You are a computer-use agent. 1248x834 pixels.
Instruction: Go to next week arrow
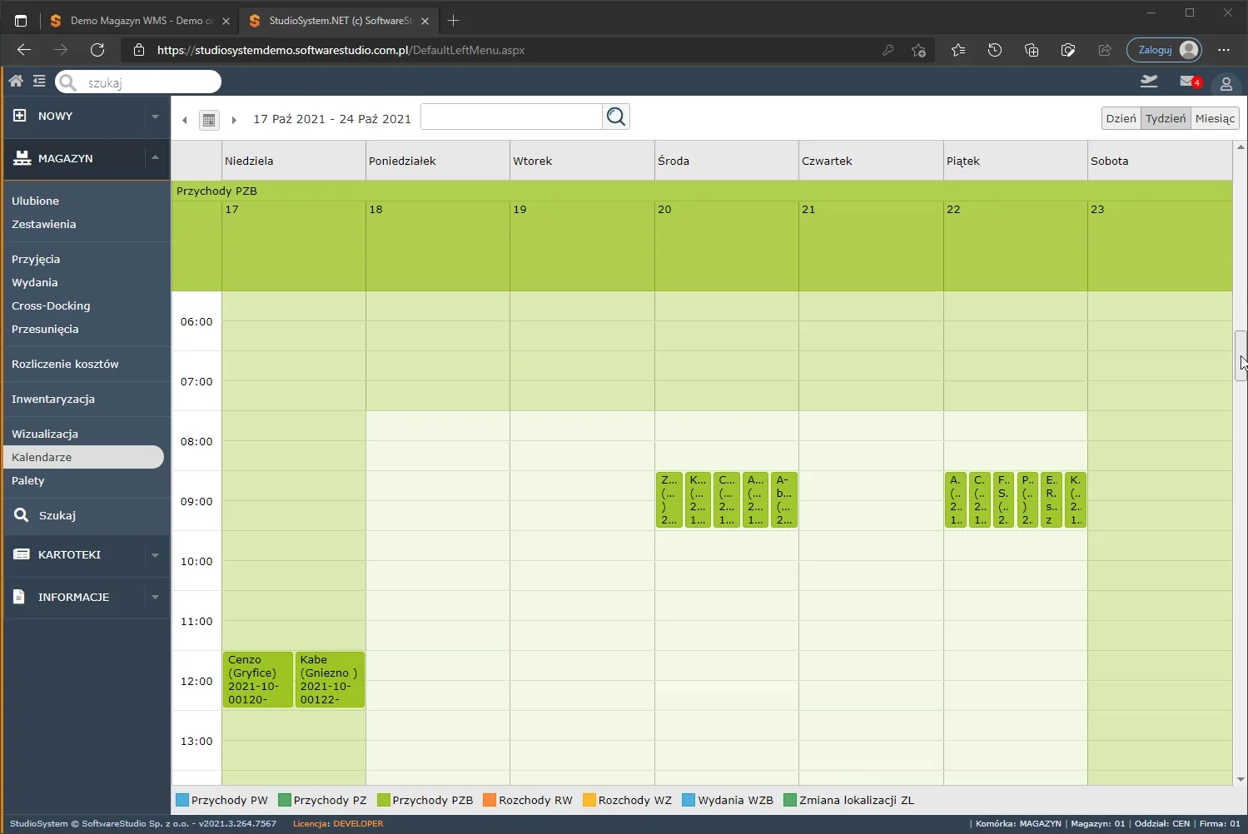234,120
